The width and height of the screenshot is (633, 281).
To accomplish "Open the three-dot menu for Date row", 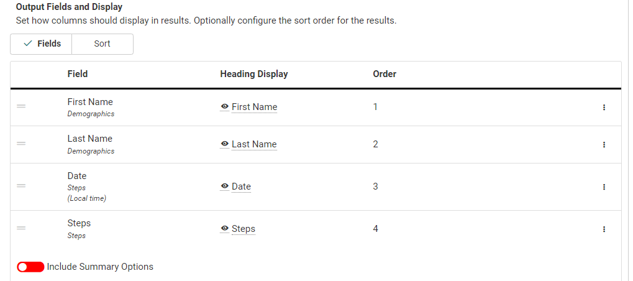I will 604,187.
